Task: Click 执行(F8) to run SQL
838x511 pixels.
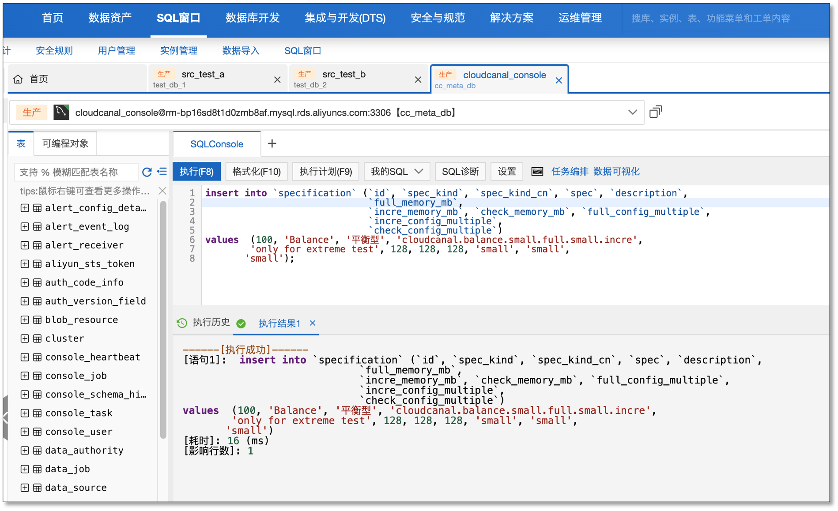Action: point(196,171)
